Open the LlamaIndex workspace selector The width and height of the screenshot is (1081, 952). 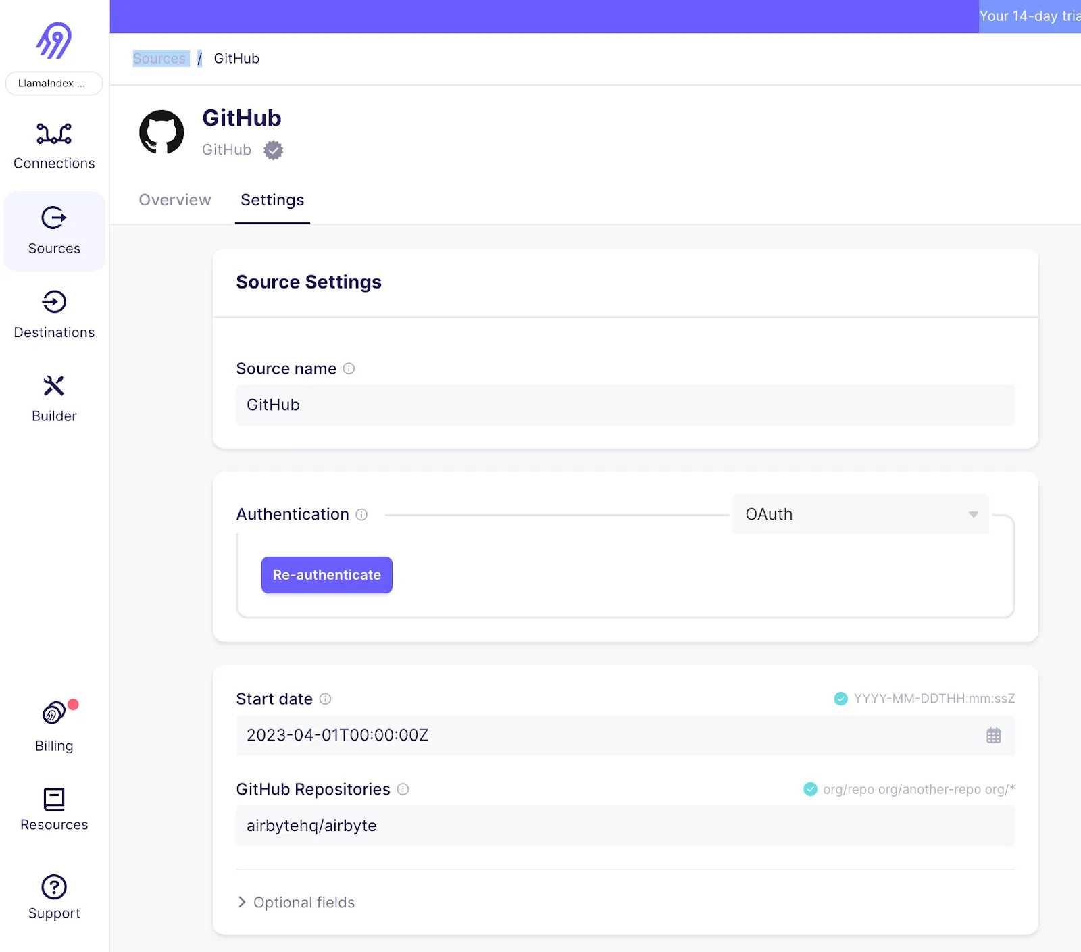[x=54, y=84]
